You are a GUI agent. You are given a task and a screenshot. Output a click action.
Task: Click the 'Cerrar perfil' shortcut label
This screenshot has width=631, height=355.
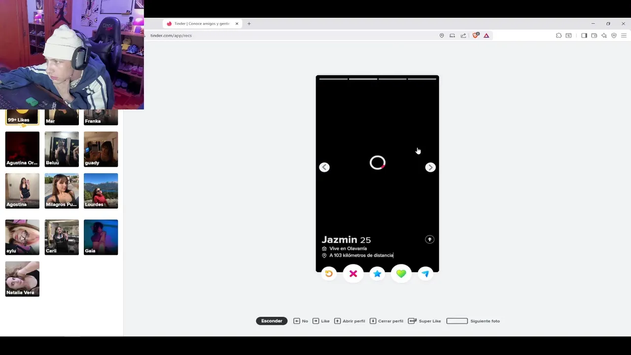pos(390,321)
